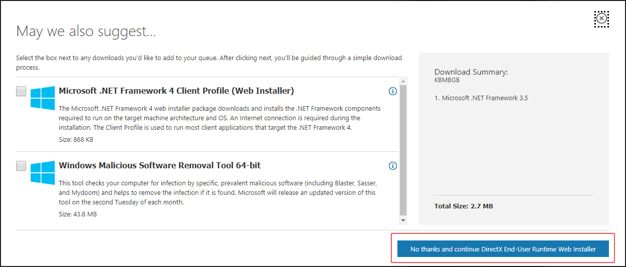Select the Microsoft .NET Framework 4 Client Profile title

click(176, 91)
